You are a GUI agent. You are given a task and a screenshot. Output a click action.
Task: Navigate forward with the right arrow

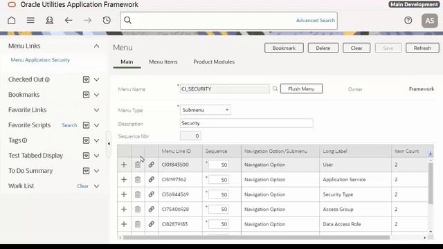point(88,20)
